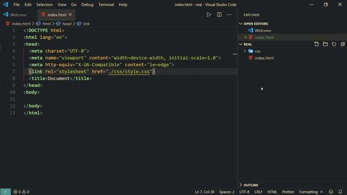Change indentation via Spaces: 2
The width and height of the screenshot is (347, 195).
point(227,192)
